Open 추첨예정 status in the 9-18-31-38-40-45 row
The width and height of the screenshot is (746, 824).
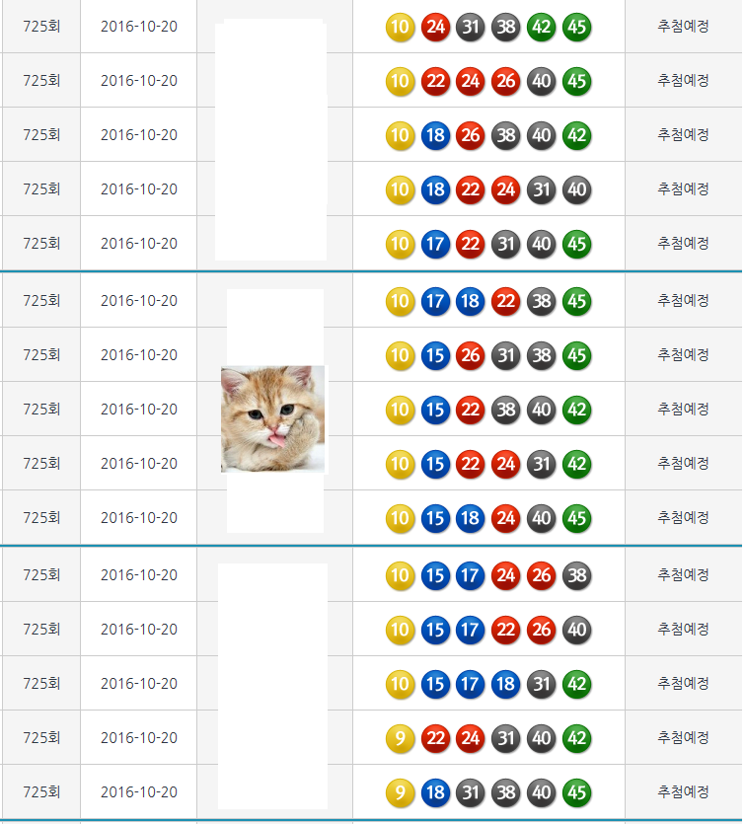(x=683, y=792)
